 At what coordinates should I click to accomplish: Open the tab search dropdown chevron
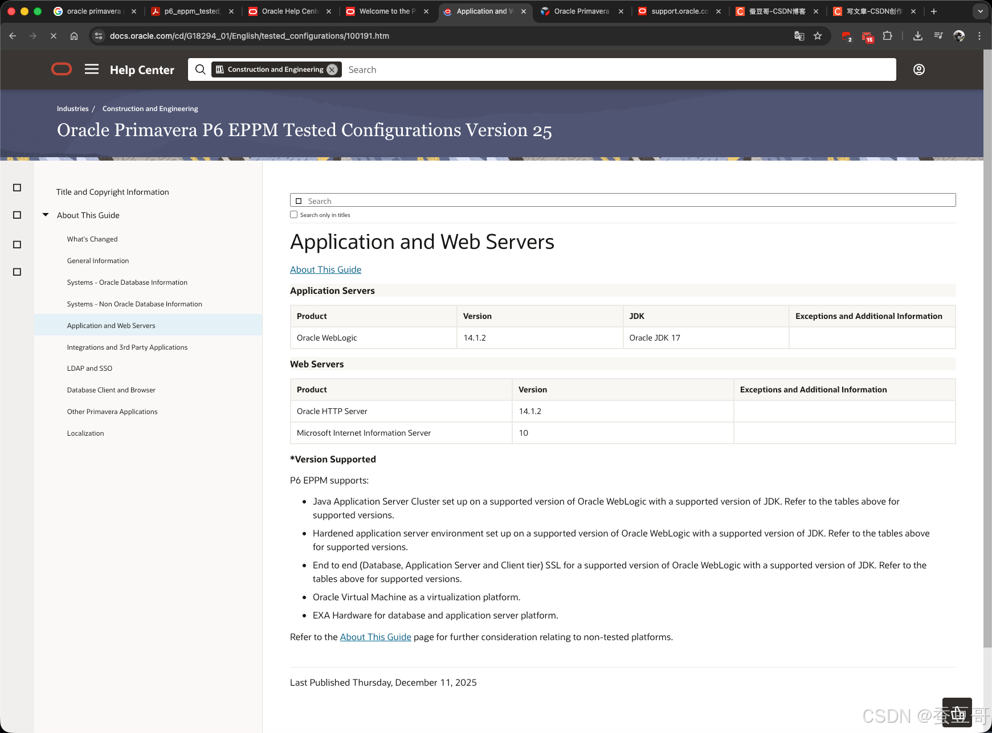[980, 11]
